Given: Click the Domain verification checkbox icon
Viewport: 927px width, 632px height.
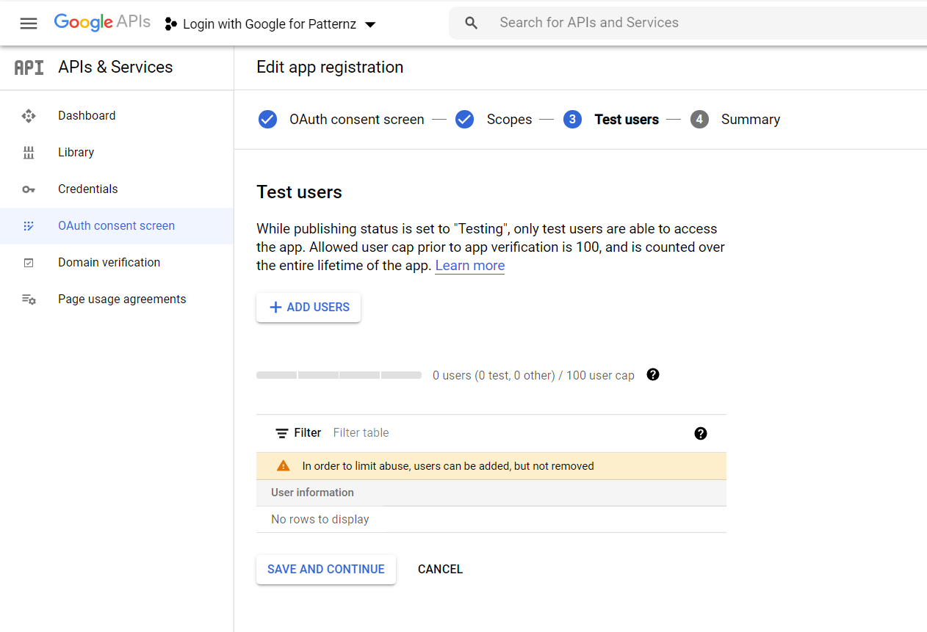Looking at the screenshot, I should (29, 263).
